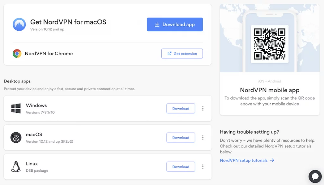This screenshot has width=324, height=185.
Task: Download the Linux DEB package
Action: click(181, 167)
